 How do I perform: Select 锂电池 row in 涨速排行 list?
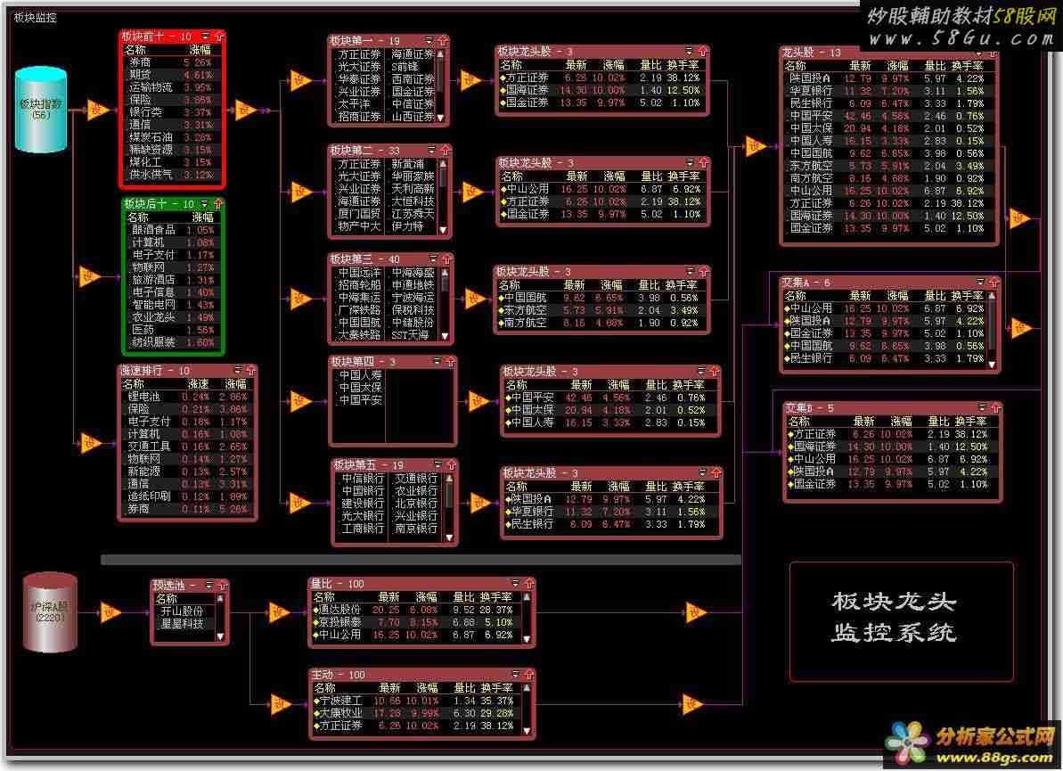tap(186, 397)
